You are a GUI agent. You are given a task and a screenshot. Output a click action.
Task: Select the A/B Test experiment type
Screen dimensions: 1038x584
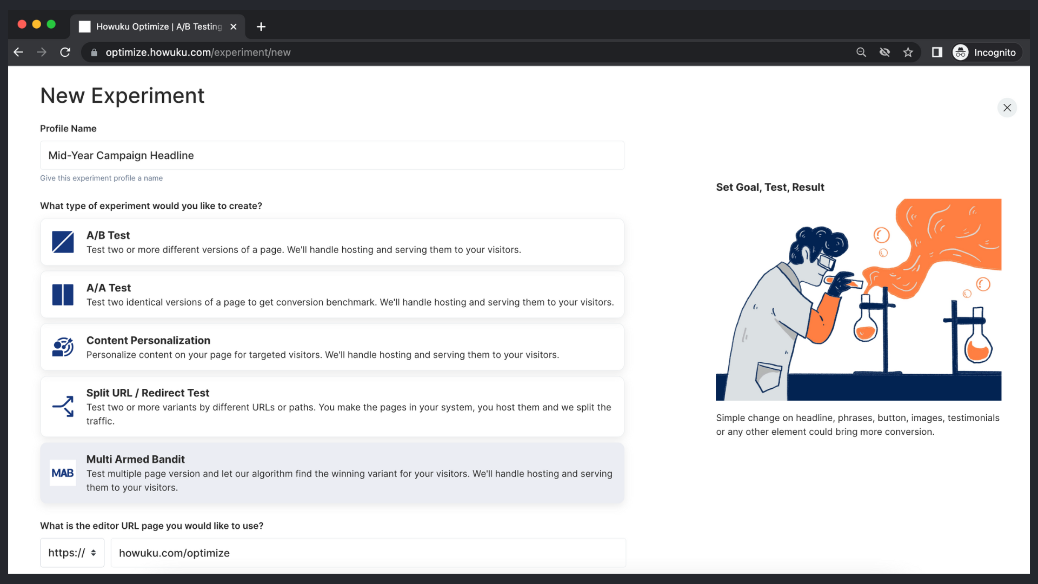(x=332, y=242)
